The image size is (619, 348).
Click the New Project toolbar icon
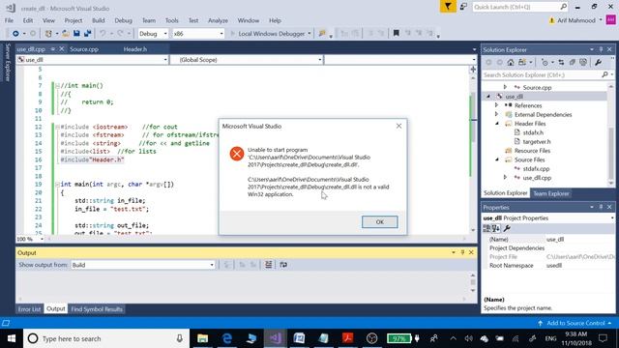tap(48, 34)
